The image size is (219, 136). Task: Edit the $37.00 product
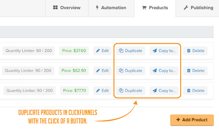[102, 51]
